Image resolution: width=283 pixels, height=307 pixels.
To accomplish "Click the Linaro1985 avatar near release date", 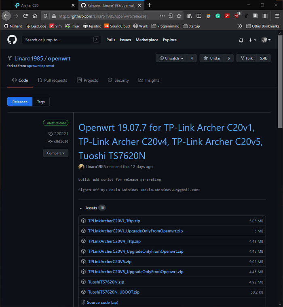I will click(x=81, y=167).
